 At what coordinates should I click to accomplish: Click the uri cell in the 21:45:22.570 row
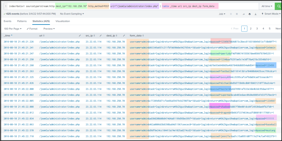(x=59, y=130)
